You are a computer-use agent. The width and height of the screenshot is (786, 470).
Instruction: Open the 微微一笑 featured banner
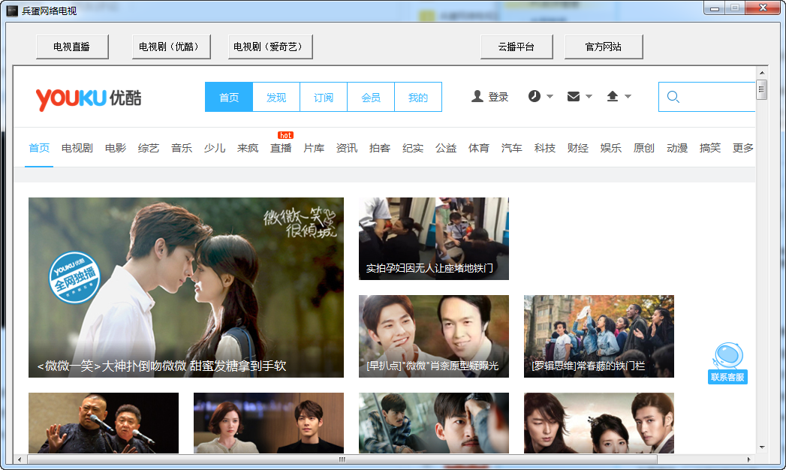tap(186, 287)
